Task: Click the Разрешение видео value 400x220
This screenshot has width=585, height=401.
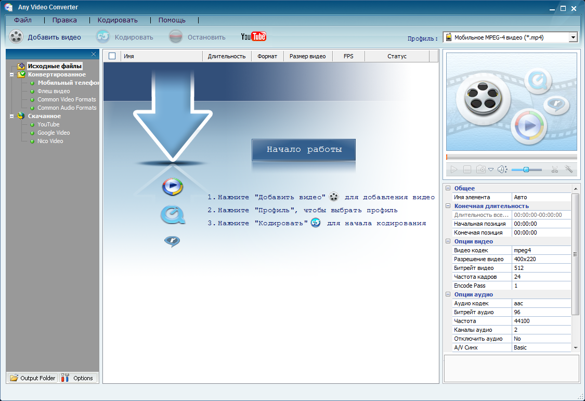Action: 541,259
